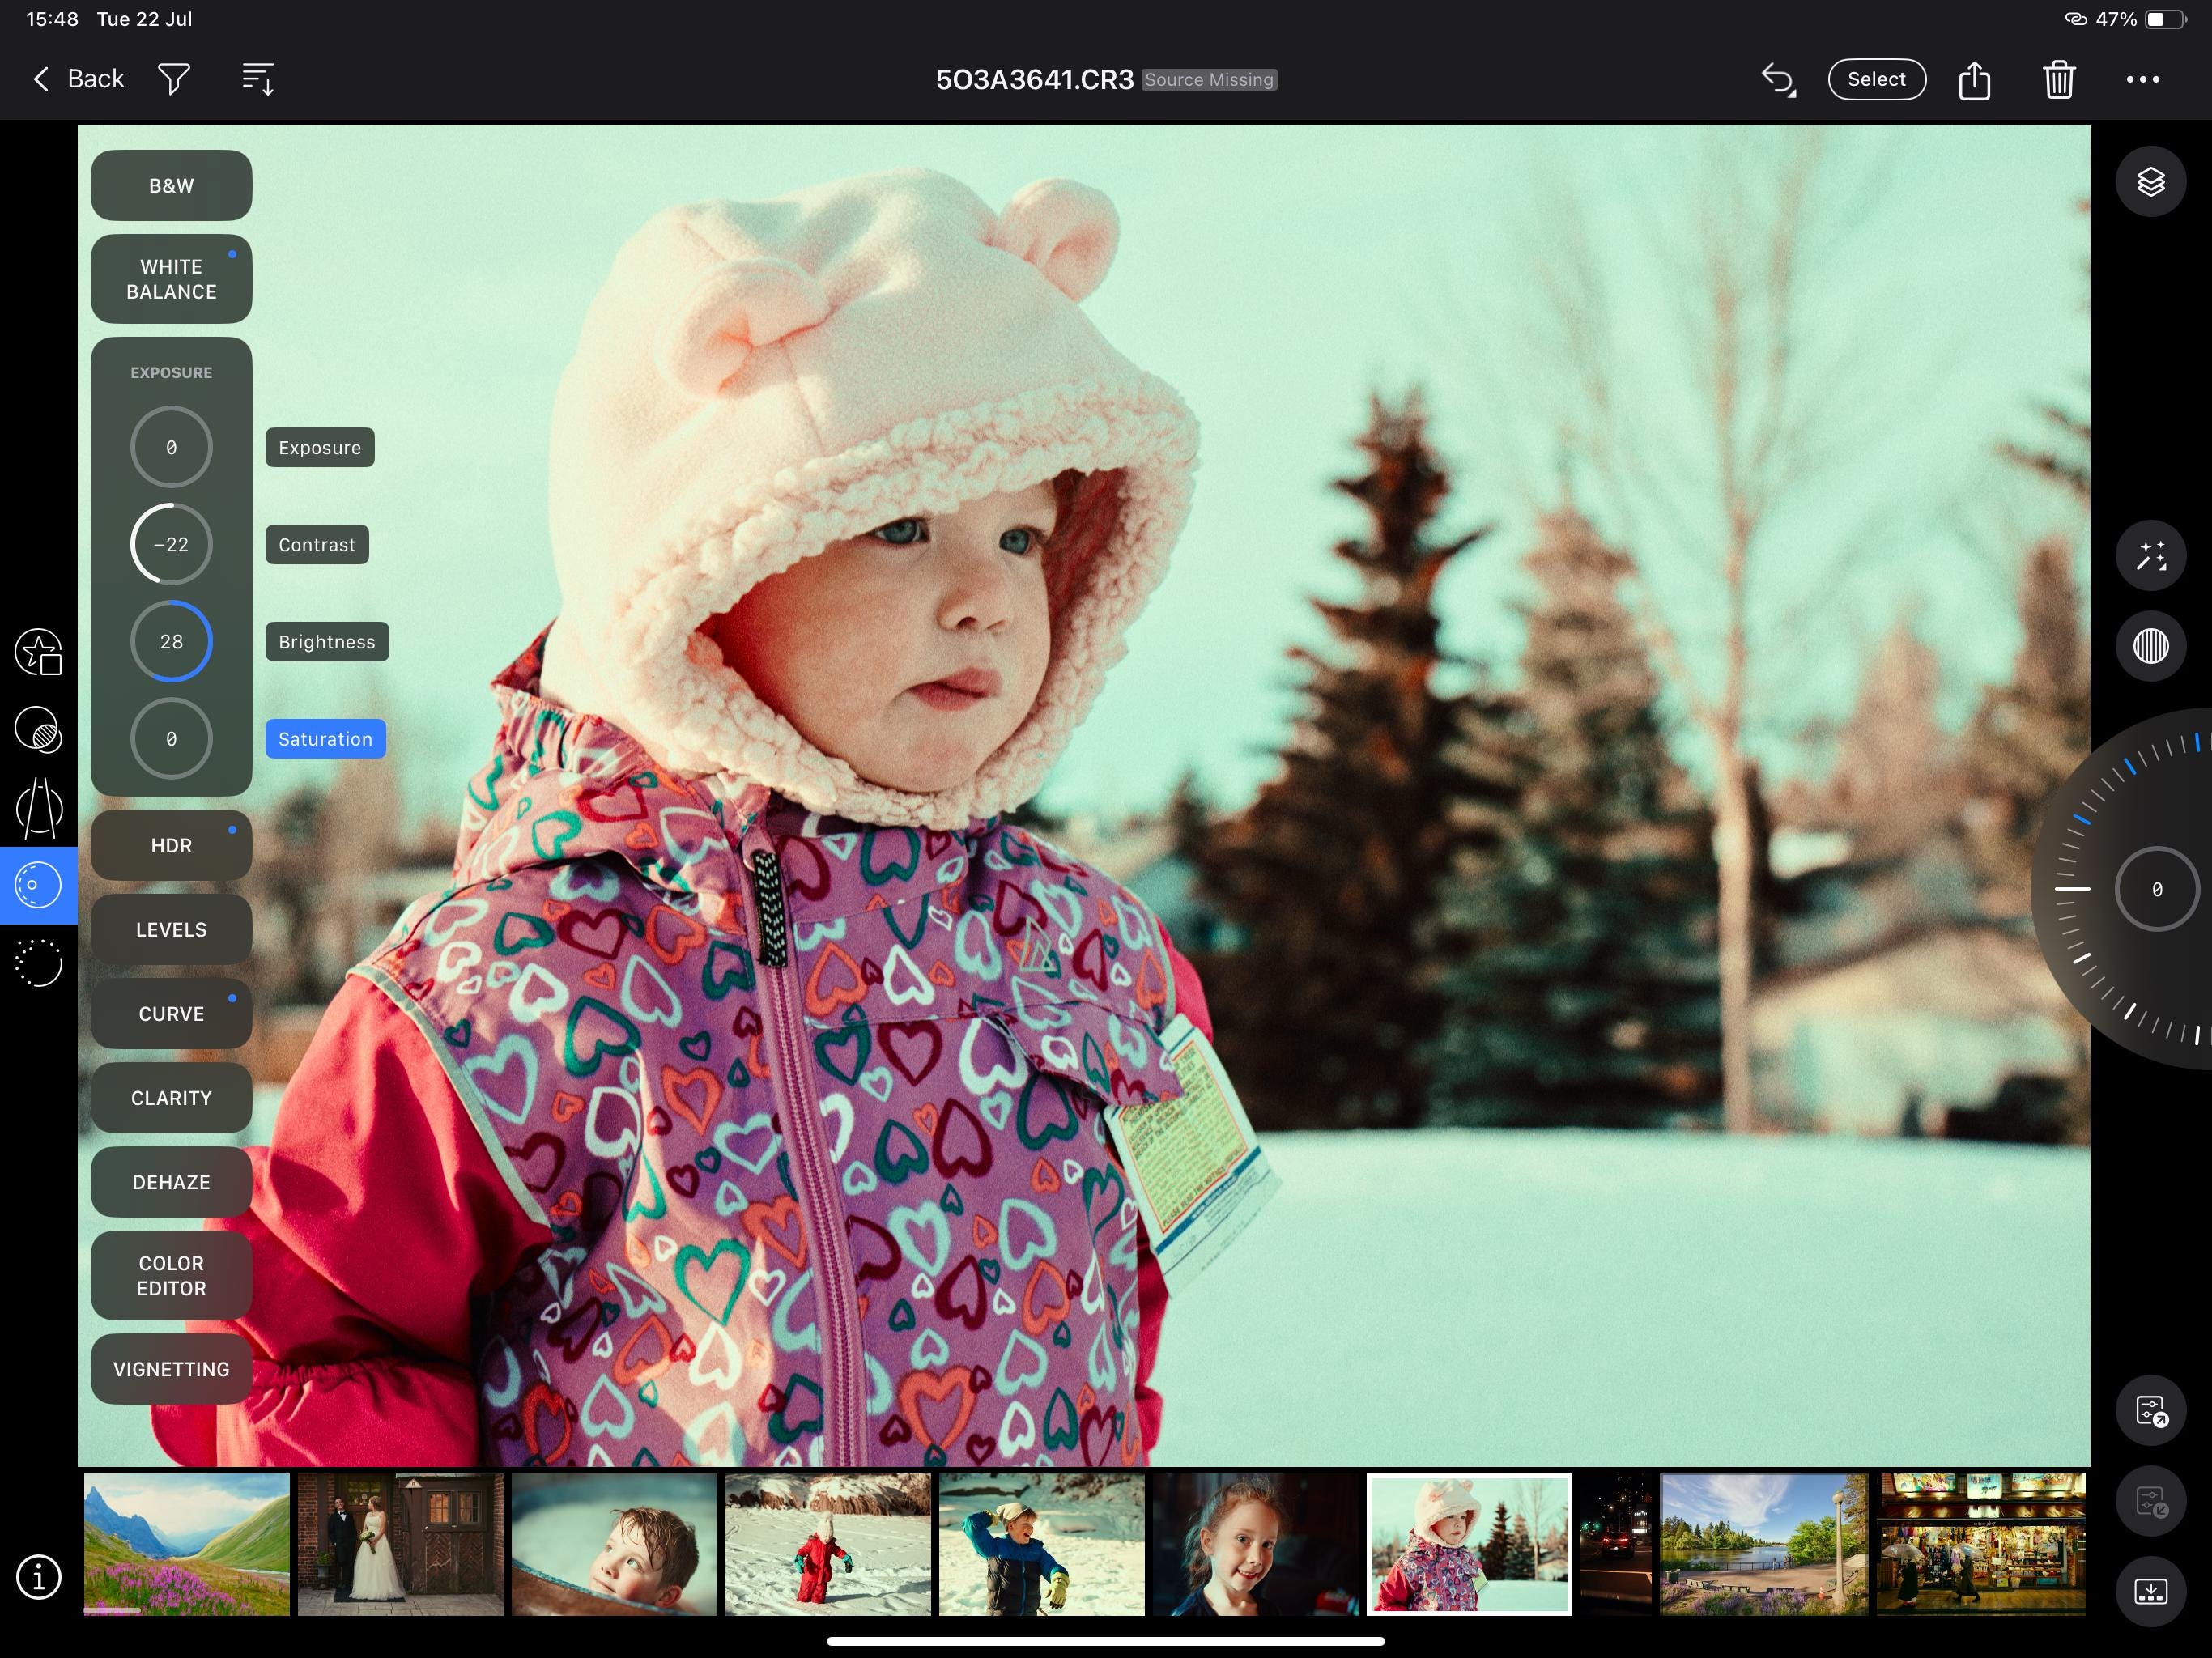Click the Source Missing badge
2212x1658 pixels.
point(1209,79)
